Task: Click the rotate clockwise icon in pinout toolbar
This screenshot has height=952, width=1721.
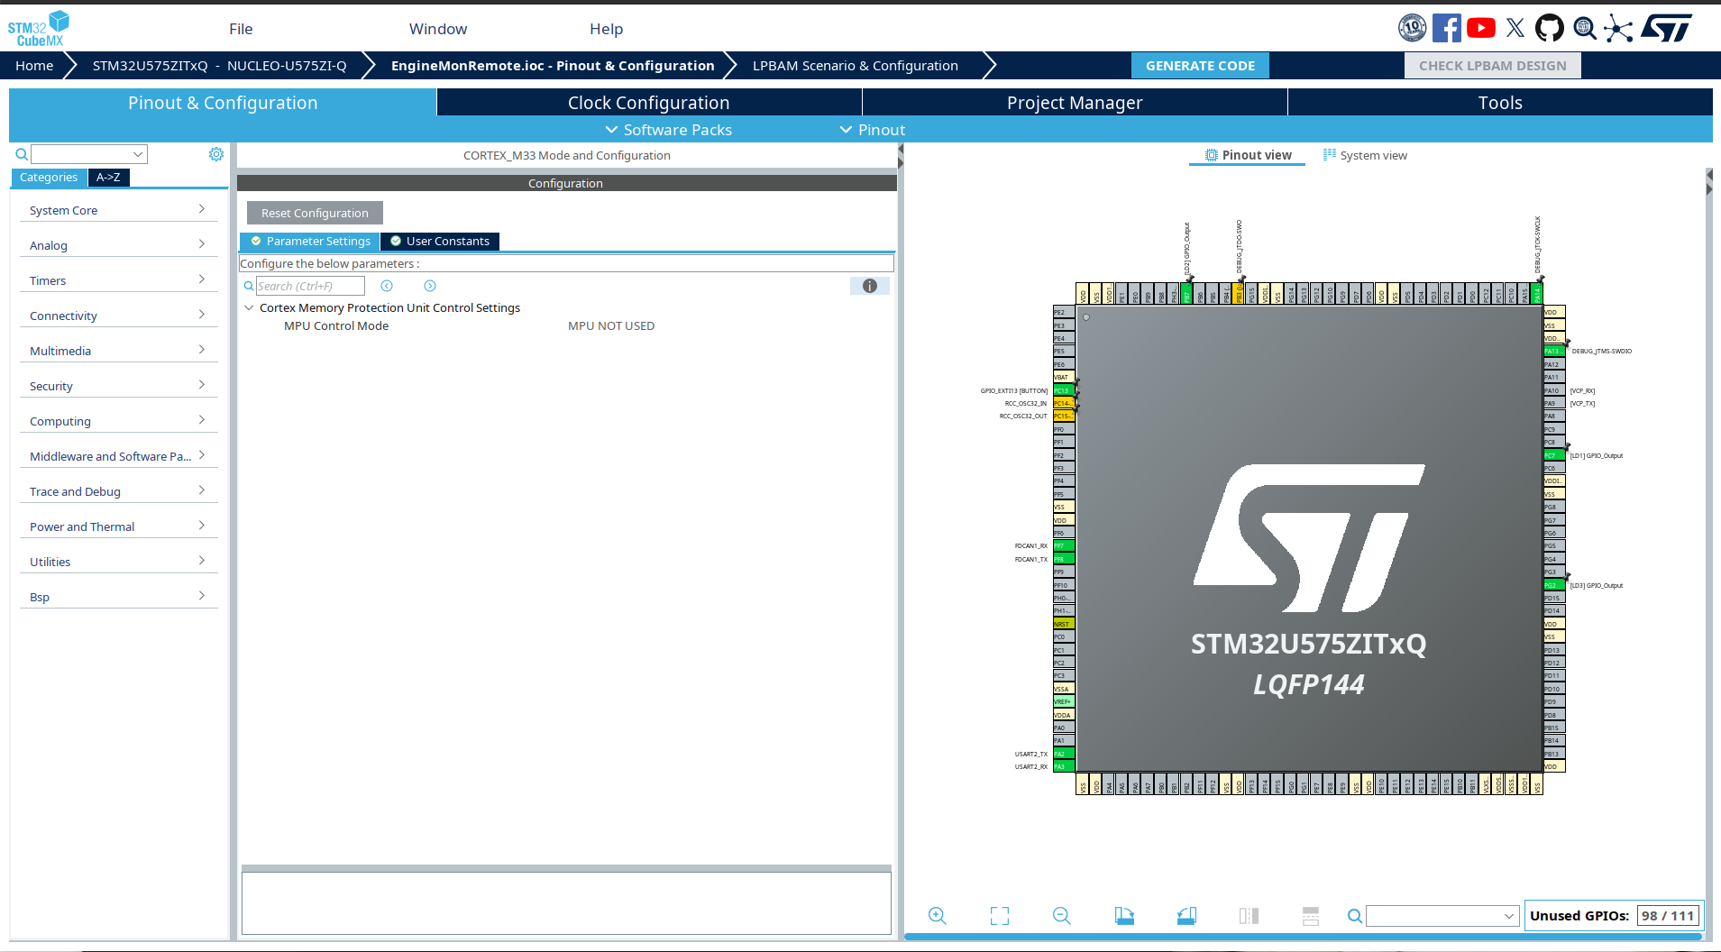Action: pos(1124,915)
